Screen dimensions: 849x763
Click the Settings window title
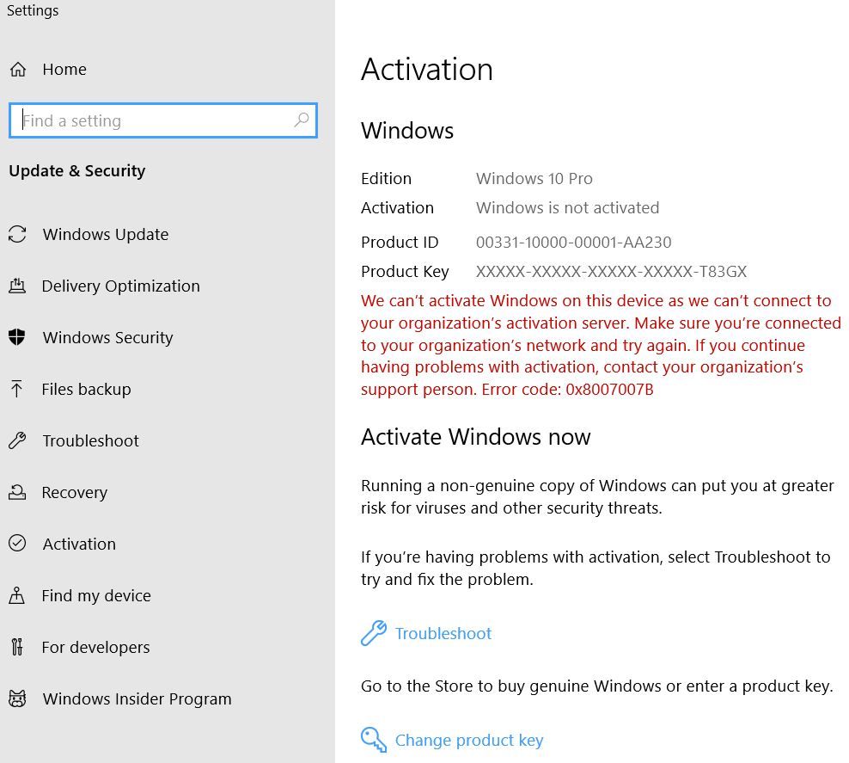click(33, 10)
